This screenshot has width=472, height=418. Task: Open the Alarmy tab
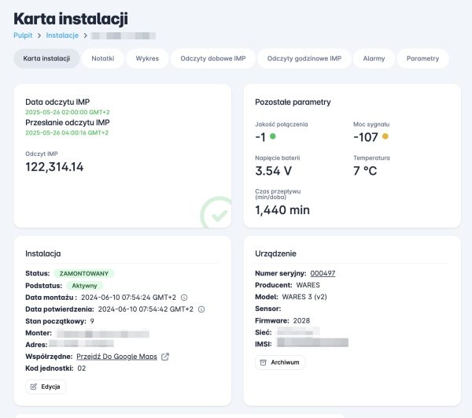374,59
